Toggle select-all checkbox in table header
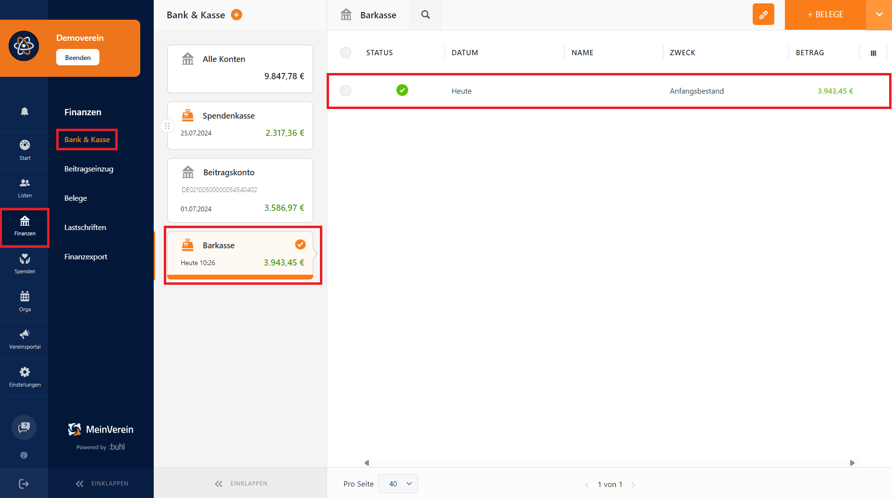This screenshot has width=892, height=498. 345,53
